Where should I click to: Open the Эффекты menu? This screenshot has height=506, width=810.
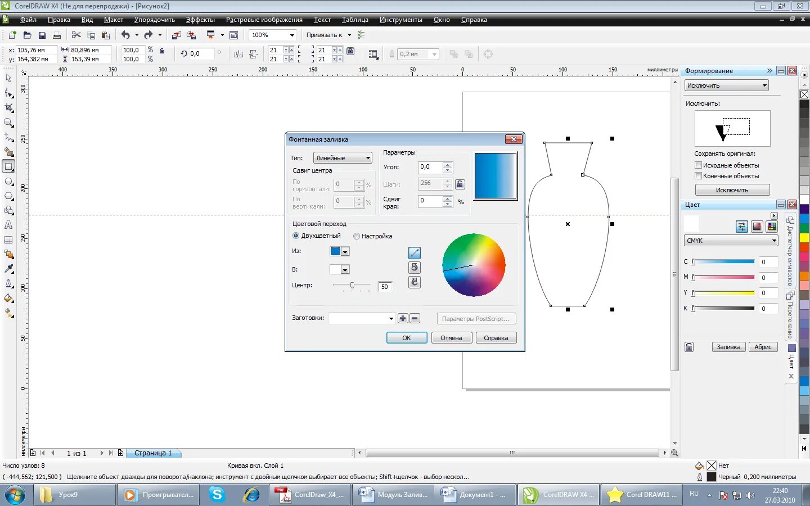point(200,19)
